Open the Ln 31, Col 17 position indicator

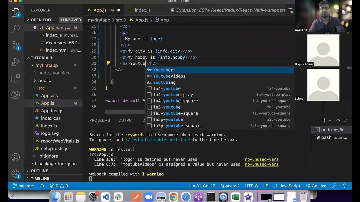[x=202, y=186]
